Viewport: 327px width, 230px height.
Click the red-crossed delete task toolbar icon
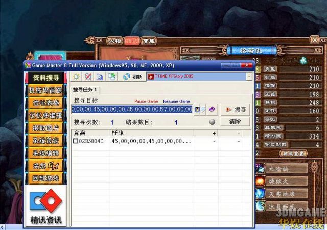point(88,77)
